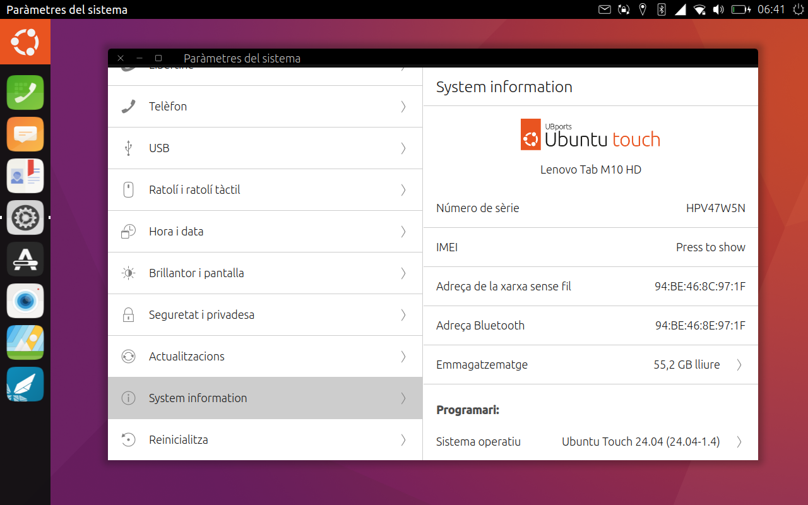Open the Messaging app in dock

(25, 134)
